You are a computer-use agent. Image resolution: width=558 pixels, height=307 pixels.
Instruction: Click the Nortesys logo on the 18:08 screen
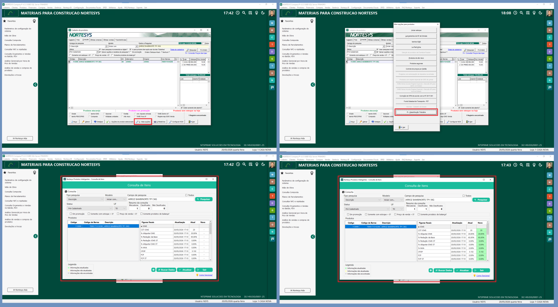[x=288, y=13]
